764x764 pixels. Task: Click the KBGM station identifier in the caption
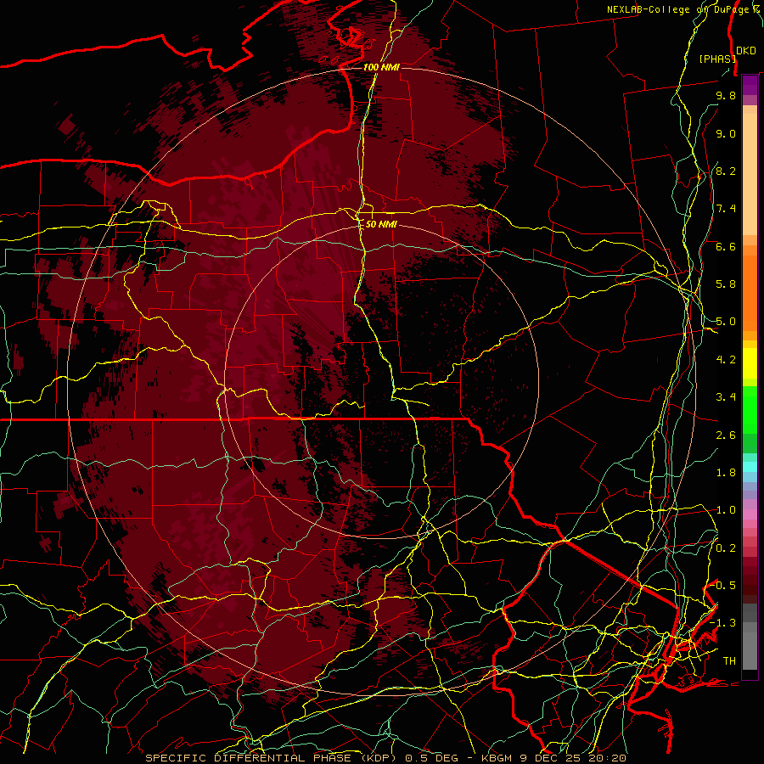point(498,758)
